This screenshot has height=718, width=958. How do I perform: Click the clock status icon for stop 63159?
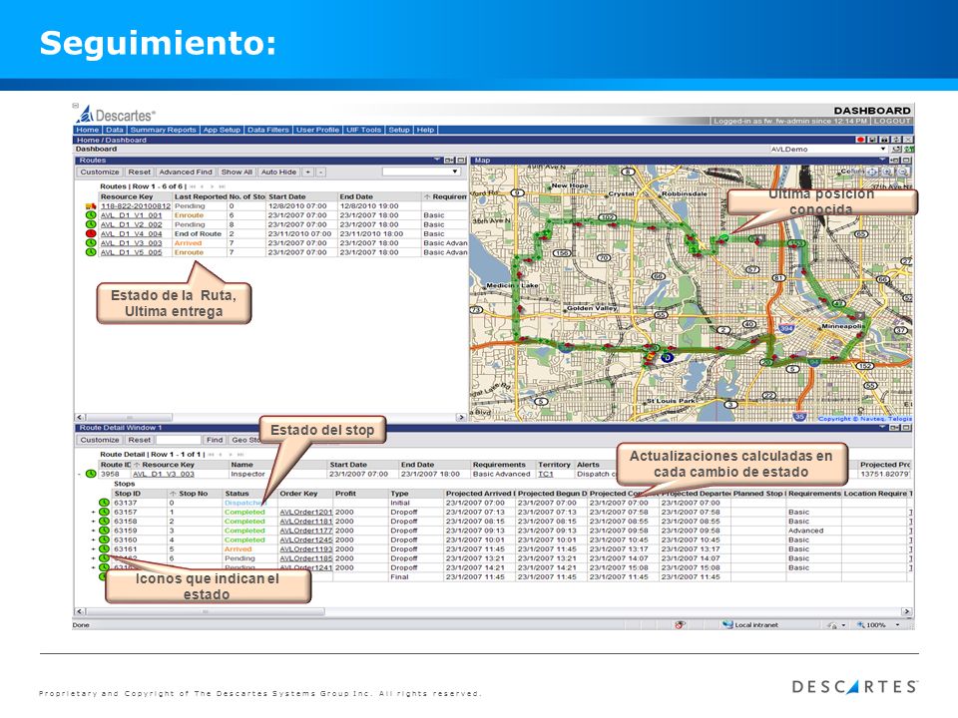point(104,531)
